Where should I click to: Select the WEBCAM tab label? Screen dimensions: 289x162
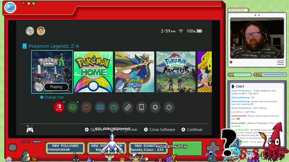[238, 10]
